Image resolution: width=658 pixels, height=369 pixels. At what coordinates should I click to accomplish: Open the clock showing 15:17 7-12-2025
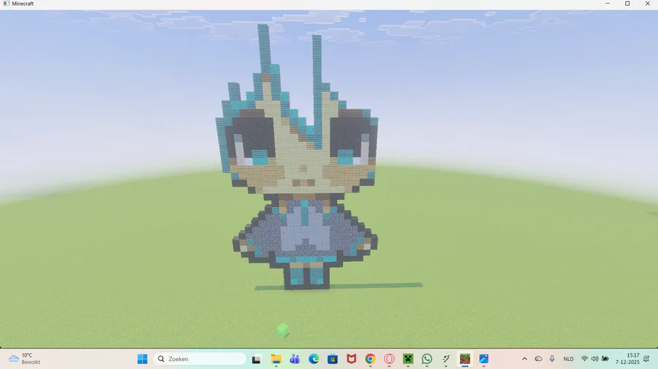[627, 359]
